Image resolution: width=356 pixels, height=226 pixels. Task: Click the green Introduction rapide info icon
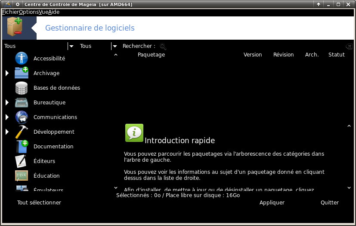pyautogui.click(x=134, y=133)
